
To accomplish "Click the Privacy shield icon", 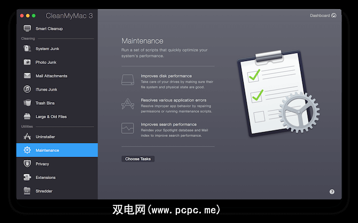I will coord(27,164).
